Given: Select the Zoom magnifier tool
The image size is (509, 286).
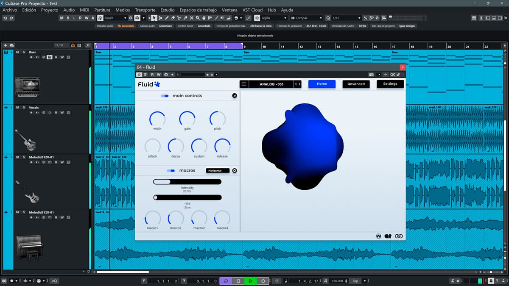Looking at the screenshot, I should 198,18.
